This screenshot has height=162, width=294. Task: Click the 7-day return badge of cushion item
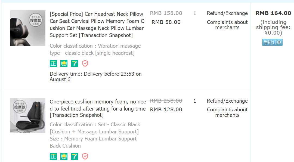[x=75, y=156]
